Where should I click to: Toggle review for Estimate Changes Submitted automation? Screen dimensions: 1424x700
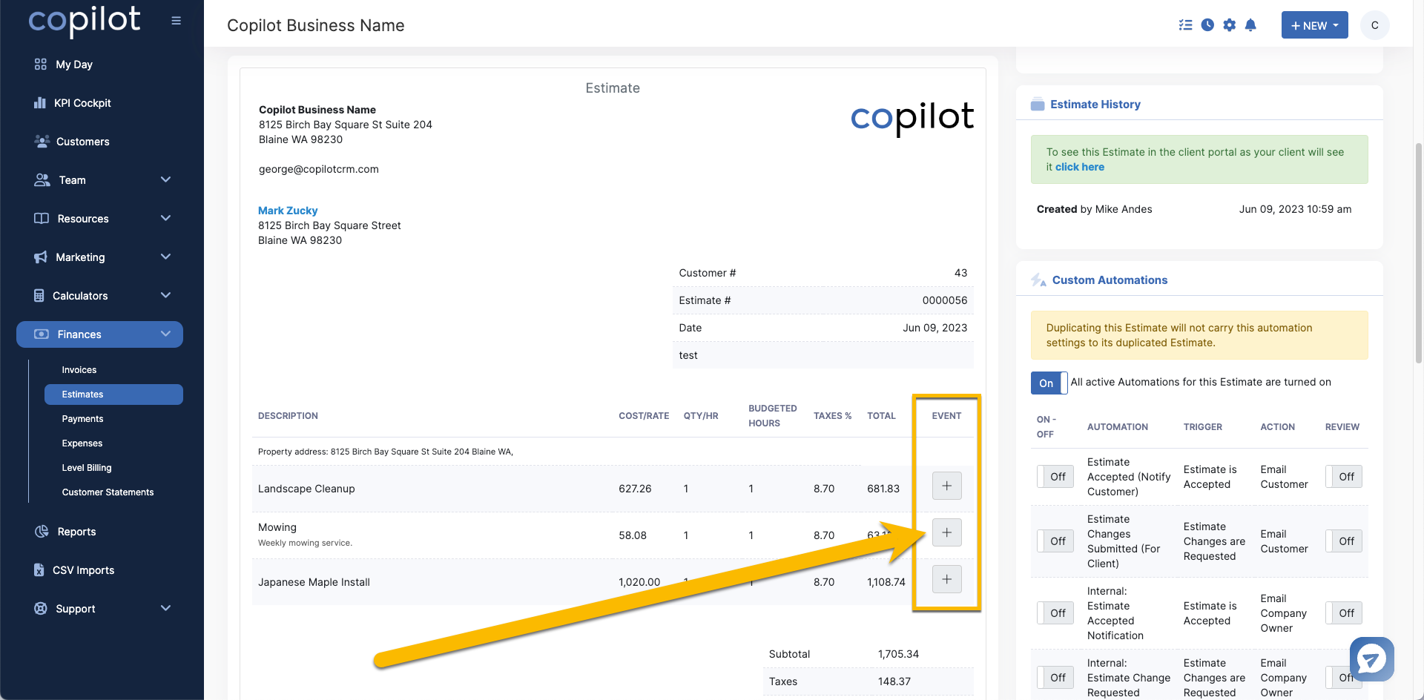click(x=1344, y=541)
